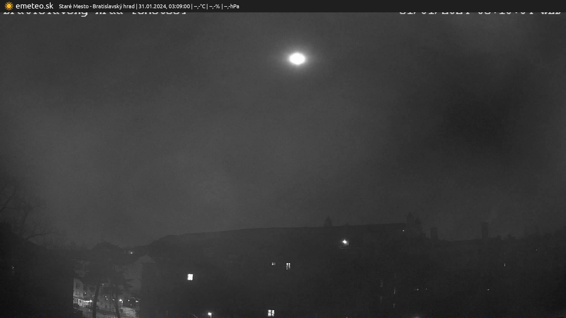Viewport: 566px width, 318px height.
Task: Click the temperature reading in °C
Action: click(x=200, y=6)
